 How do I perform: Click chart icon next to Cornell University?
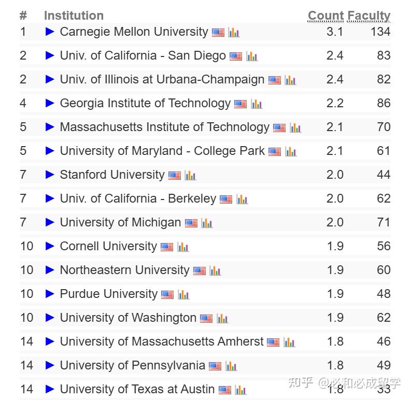click(x=183, y=247)
